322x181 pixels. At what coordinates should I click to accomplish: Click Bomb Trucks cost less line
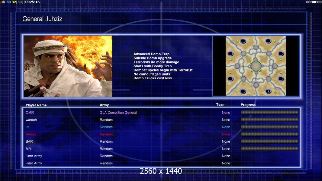[x=153, y=78]
